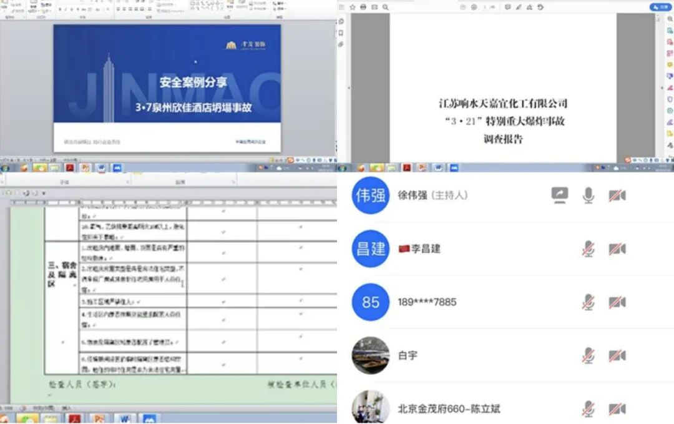Expand the PDF left navigation pane arrow
This screenshot has height=424, width=674.
[349, 87]
